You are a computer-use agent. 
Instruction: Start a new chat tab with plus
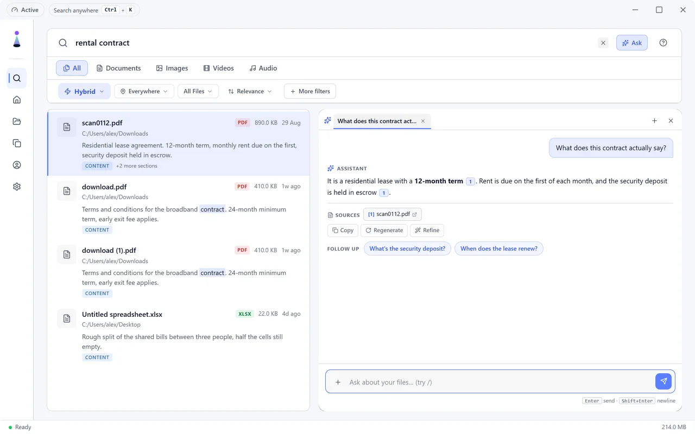tap(654, 121)
